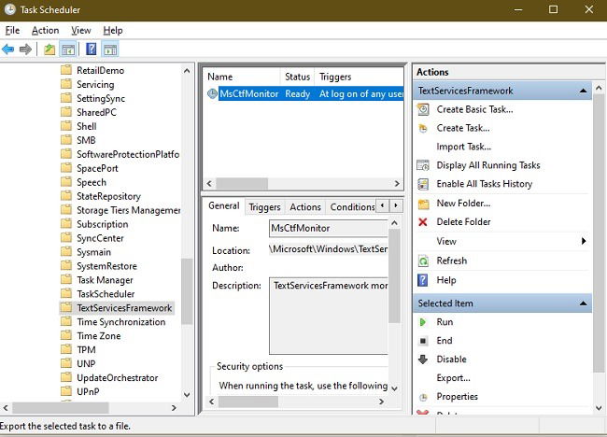Click the Enable All Tasks History icon
Image resolution: width=607 pixels, height=437 pixels.
click(x=423, y=184)
